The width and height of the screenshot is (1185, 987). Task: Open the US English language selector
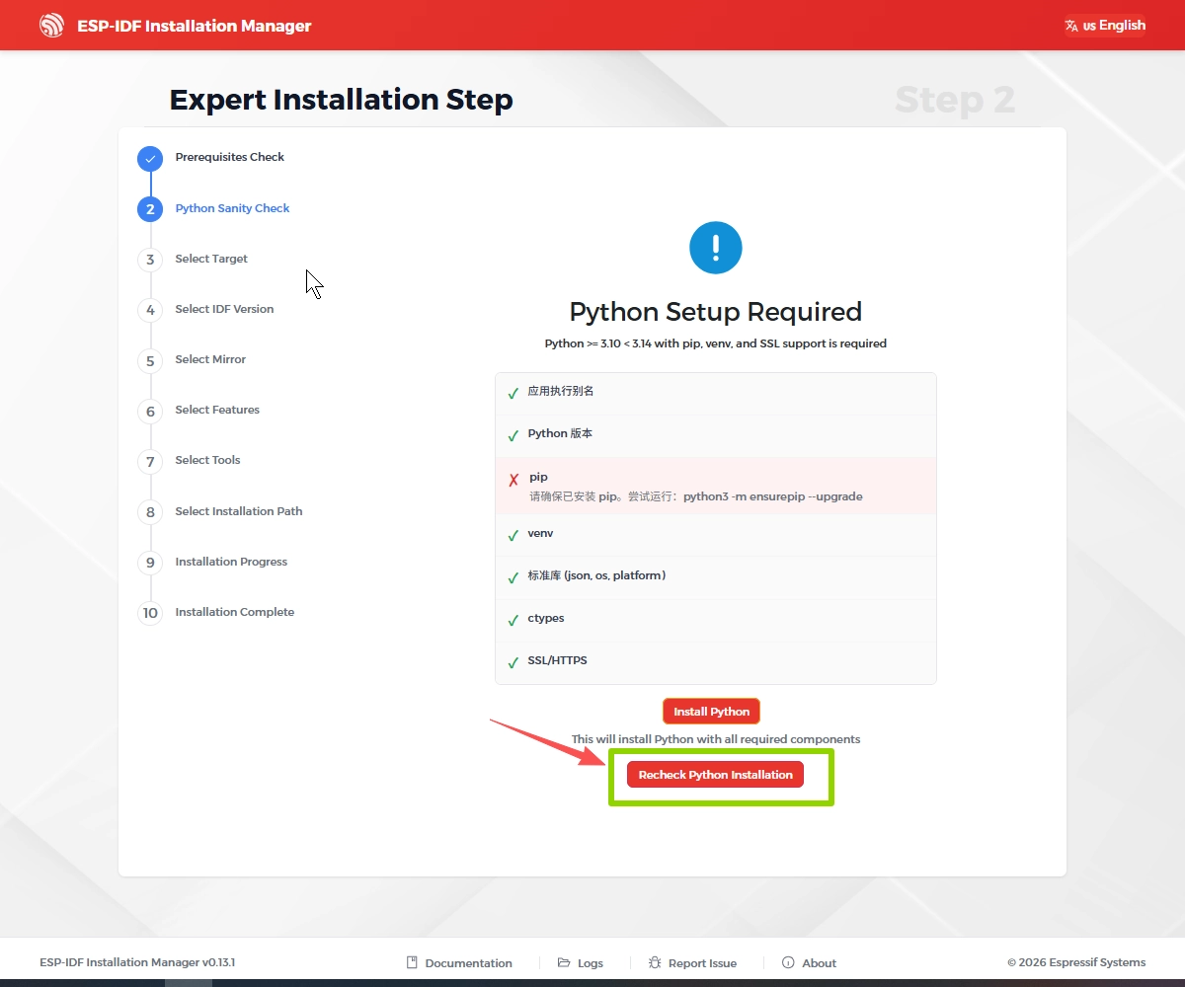pos(1105,26)
